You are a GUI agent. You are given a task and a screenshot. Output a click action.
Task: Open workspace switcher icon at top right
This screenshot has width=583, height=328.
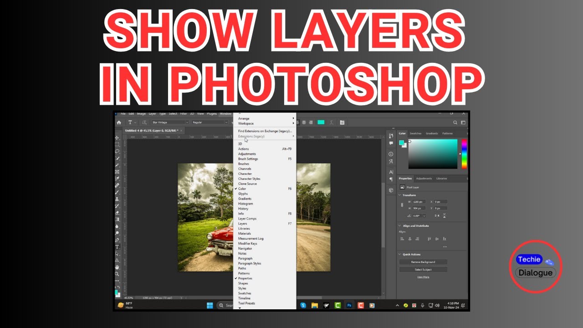tap(463, 123)
